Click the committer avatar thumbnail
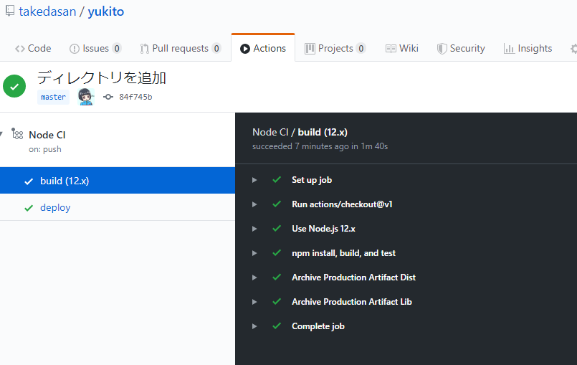577x365 pixels. [x=86, y=97]
